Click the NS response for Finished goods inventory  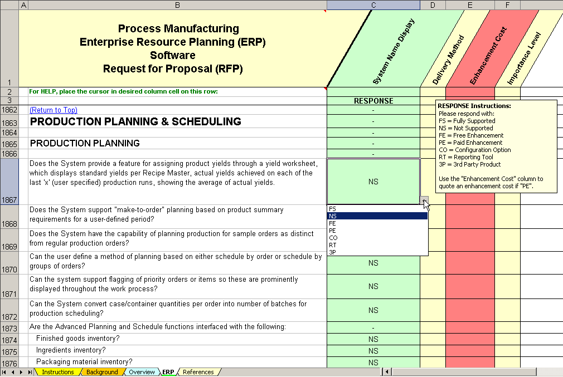click(373, 339)
